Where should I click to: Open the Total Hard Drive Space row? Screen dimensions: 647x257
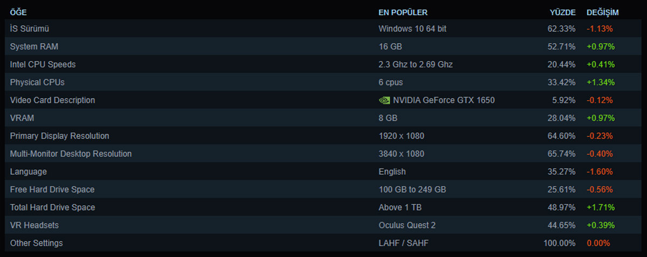[x=323, y=207]
